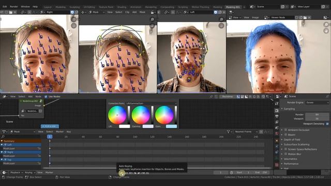Enable Ambient Occlusion checkbox
Image resolution: width=331 pixels, height=186 pixels.
pyautogui.click(x=285, y=130)
